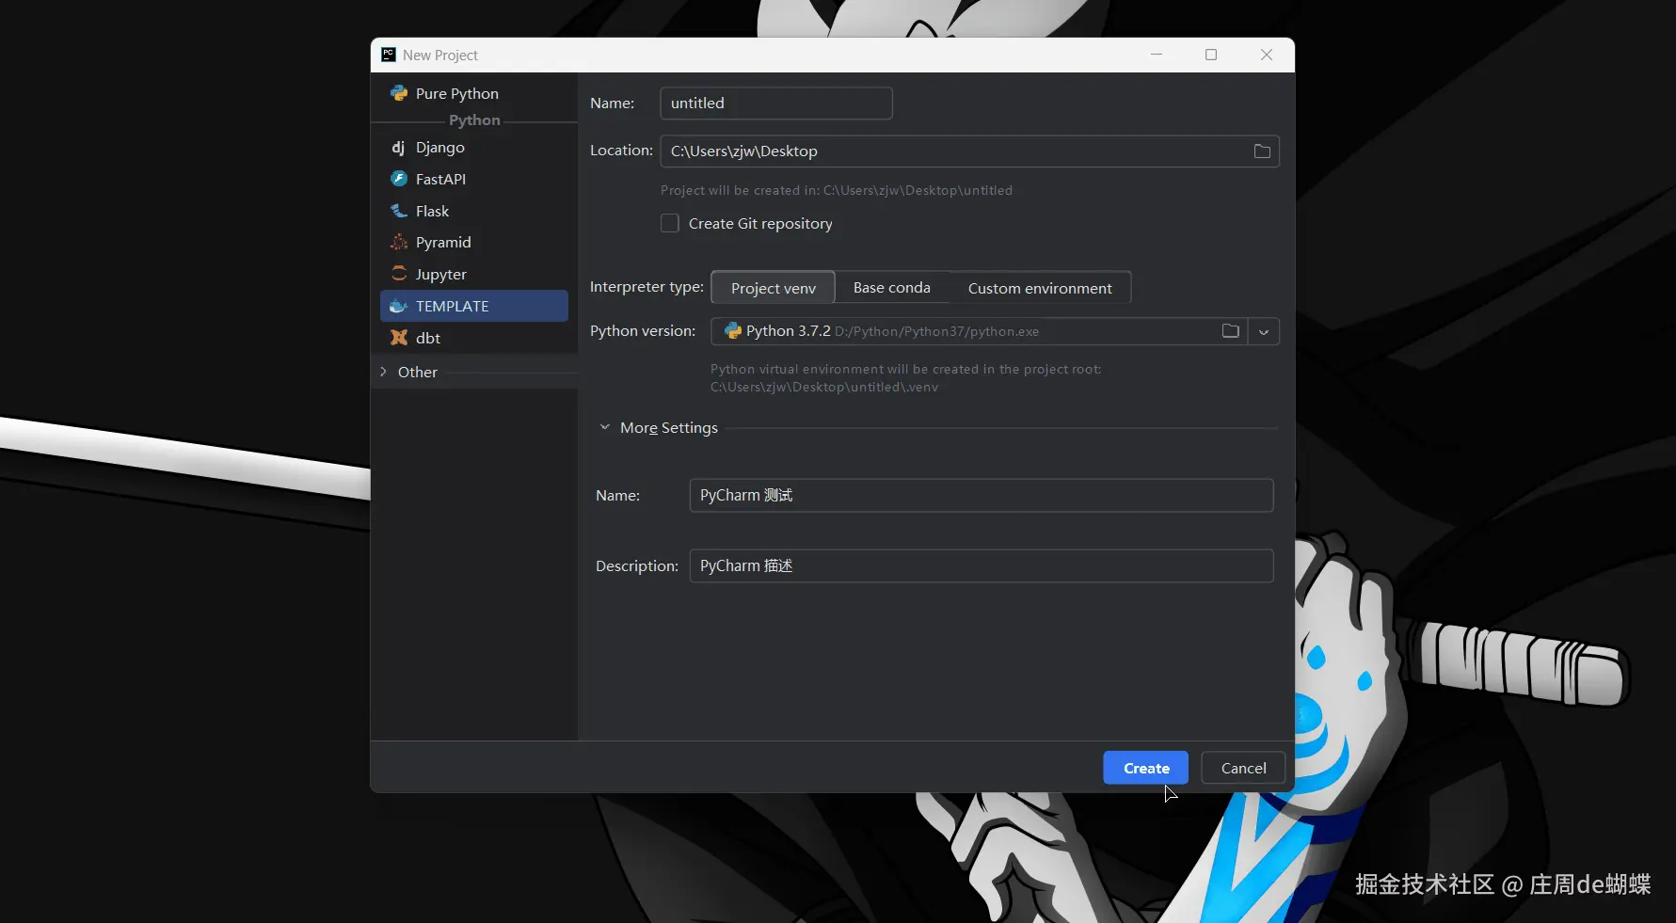Choose Django in the project type list
This screenshot has height=923, width=1676.
click(474, 148)
